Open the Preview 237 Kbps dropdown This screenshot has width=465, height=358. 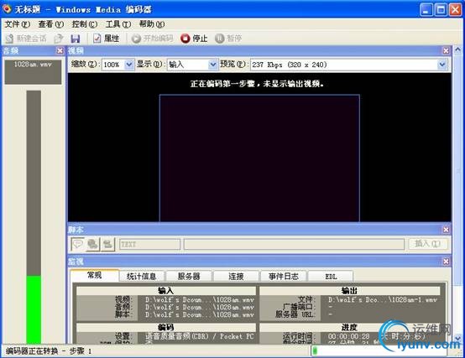pos(442,65)
